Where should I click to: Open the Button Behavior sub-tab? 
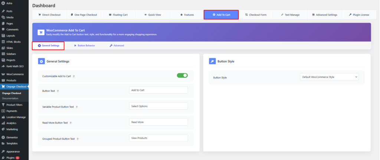(x=84, y=46)
